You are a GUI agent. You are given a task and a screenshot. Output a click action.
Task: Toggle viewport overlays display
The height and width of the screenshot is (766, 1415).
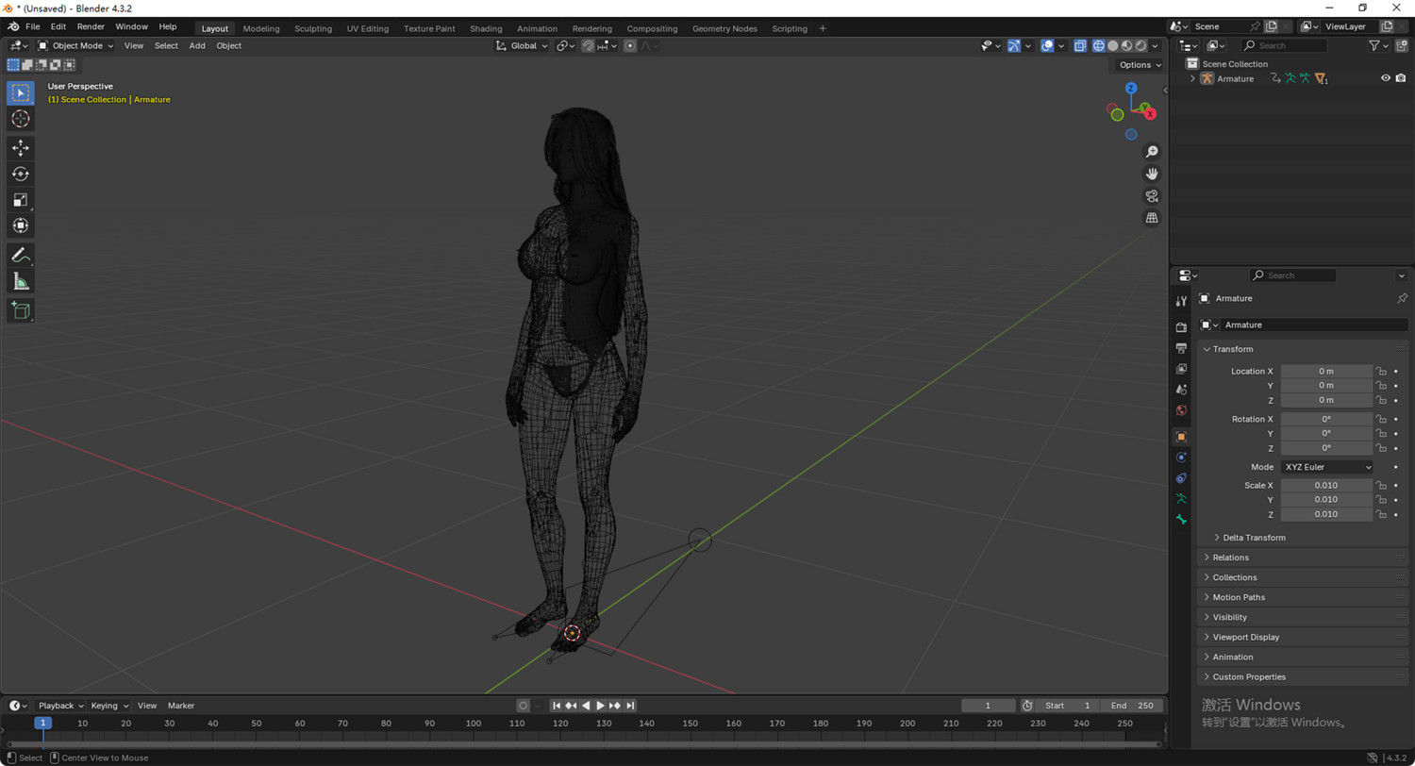(x=1047, y=45)
